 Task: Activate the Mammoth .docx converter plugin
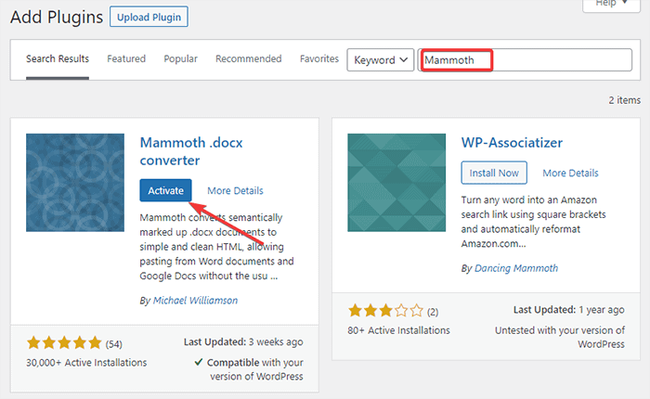pyautogui.click(x=165, y=190)
